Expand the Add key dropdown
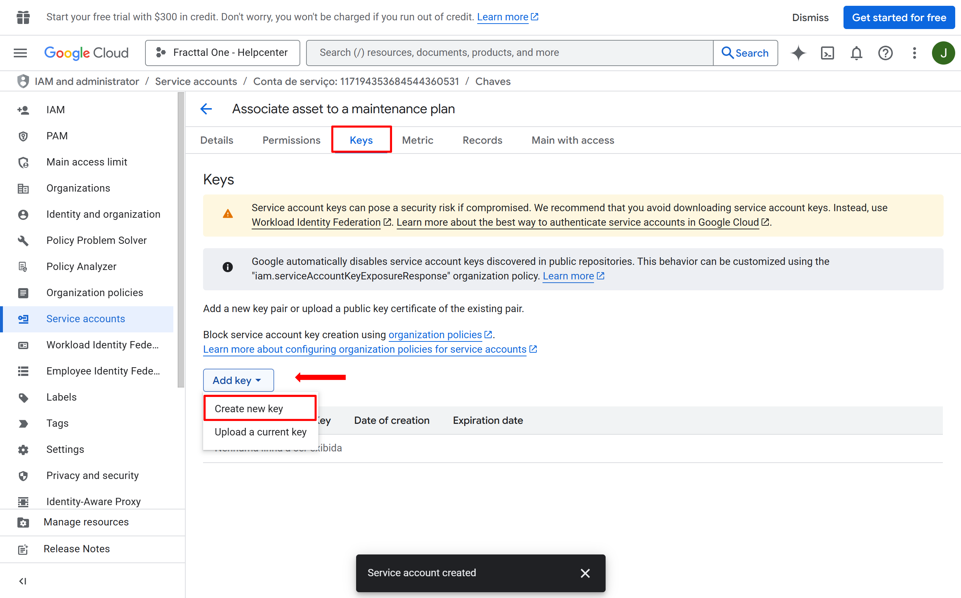The width and height of the screenshot is (961, 598). click(x=238, y=380)
